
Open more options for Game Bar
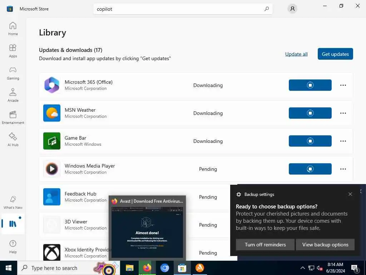pyautogui.click(x=343, y=141)
